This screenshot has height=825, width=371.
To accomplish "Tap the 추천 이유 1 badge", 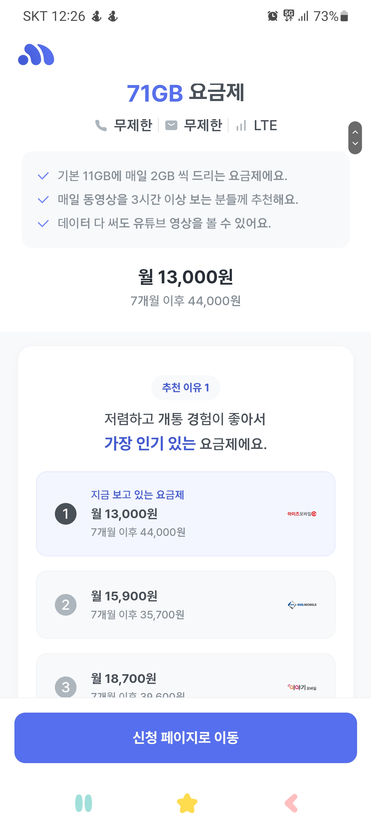I will [x=186, y=387].
